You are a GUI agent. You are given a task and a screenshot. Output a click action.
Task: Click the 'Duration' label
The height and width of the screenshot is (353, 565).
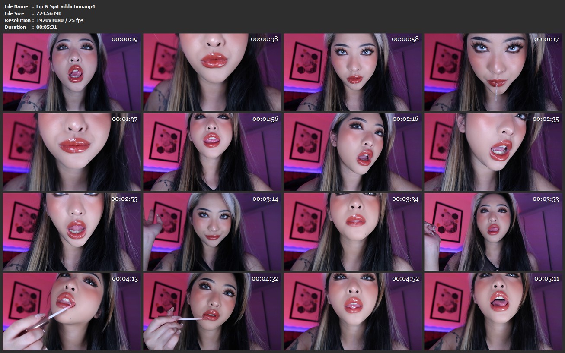(x=15, y=27)
